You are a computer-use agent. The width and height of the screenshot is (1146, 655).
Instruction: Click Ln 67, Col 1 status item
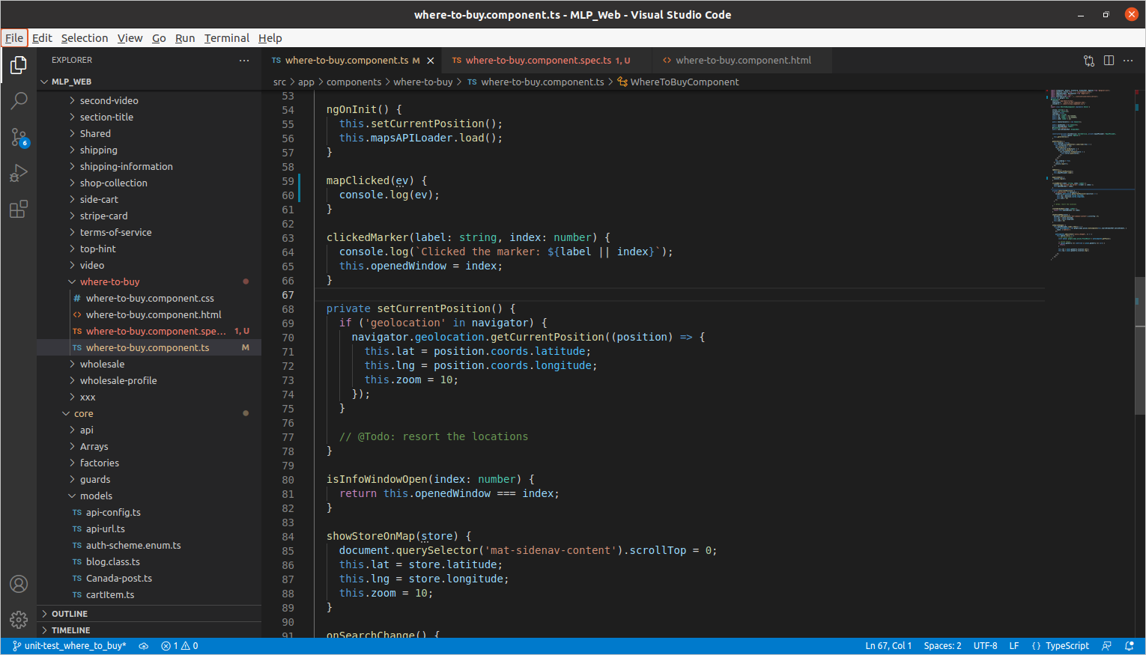pos(888,646)
